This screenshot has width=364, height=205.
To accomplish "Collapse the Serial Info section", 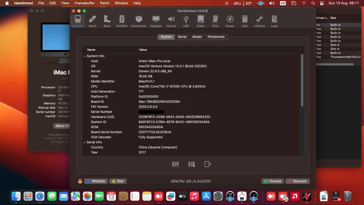I will (84, 142).
